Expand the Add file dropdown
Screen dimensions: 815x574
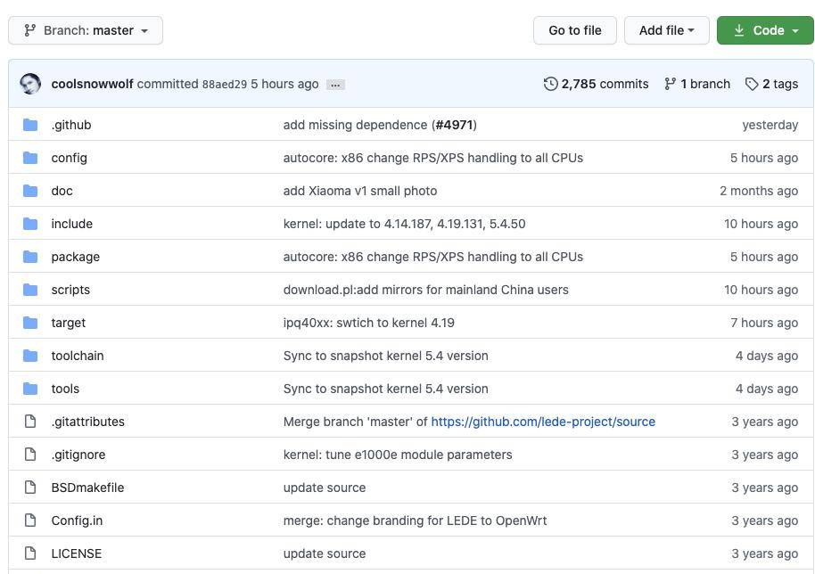click(666, 30)
